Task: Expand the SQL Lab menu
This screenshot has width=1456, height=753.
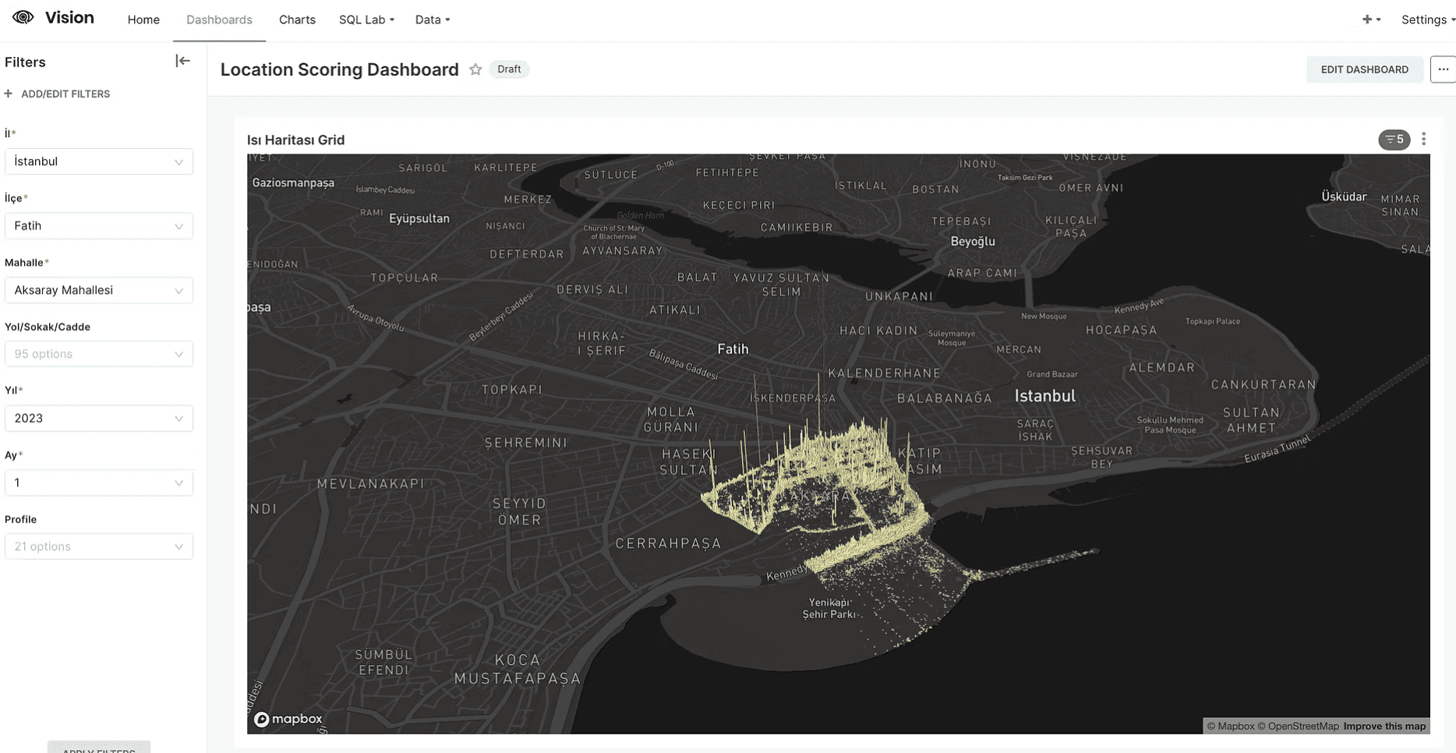Action: click(x=366, y=19)
